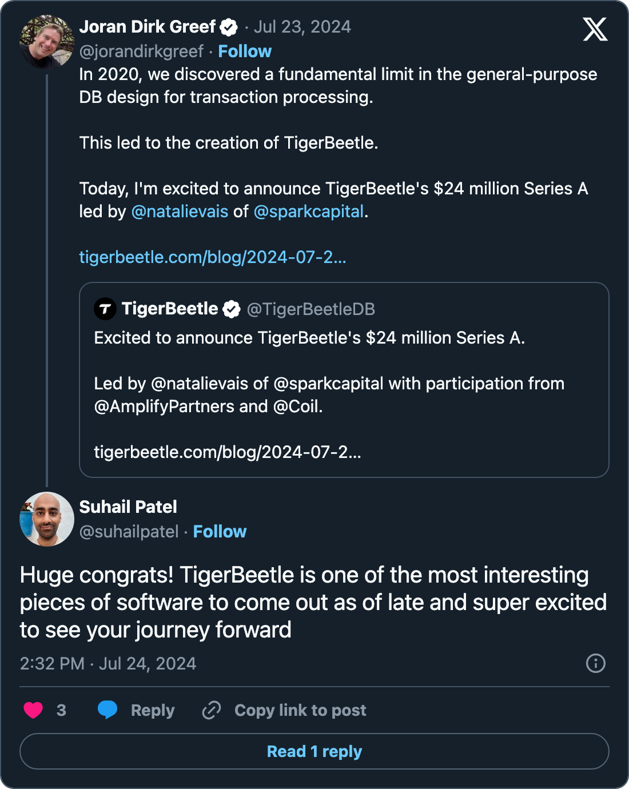Open the post info circle icon

595,663
